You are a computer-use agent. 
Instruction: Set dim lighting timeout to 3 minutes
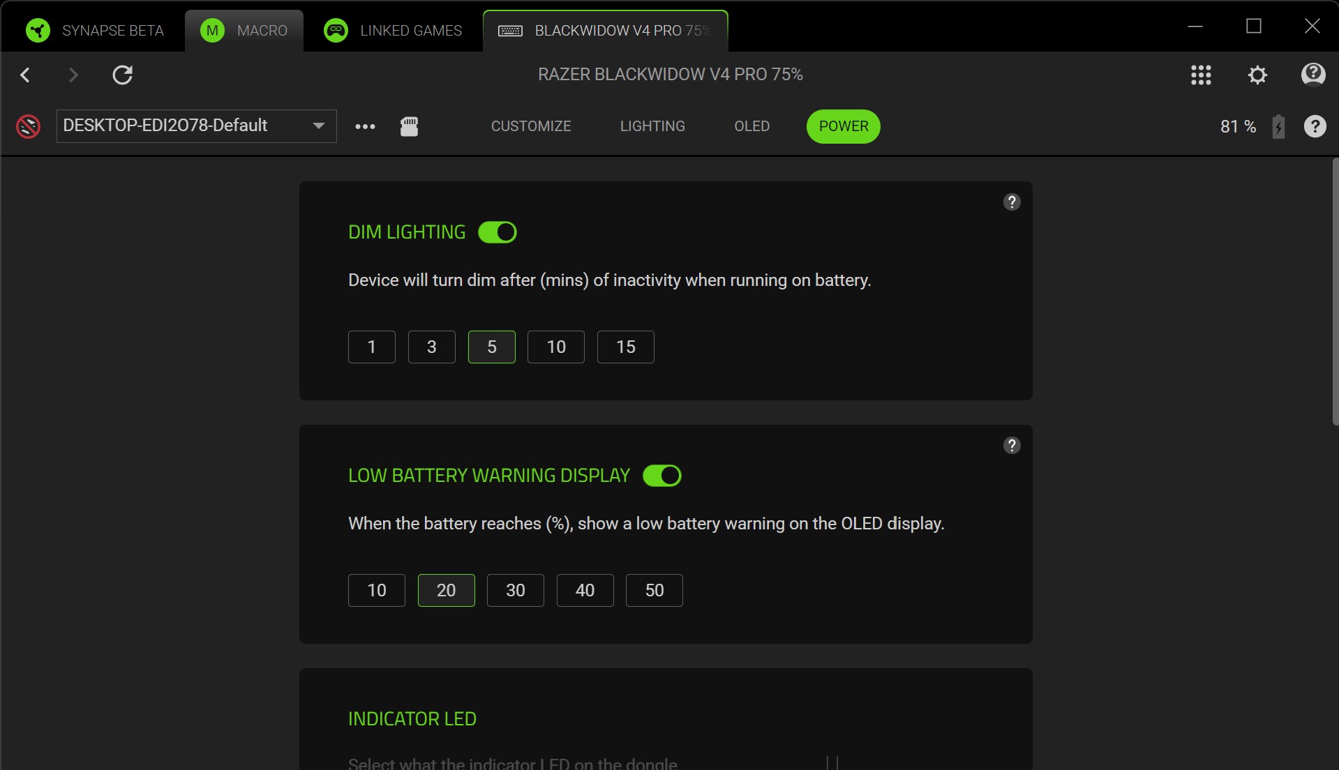click(432, 347)
